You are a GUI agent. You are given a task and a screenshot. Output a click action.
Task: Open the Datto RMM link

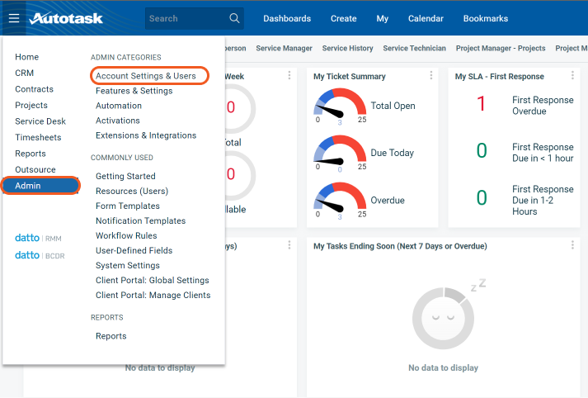[36, 238]
